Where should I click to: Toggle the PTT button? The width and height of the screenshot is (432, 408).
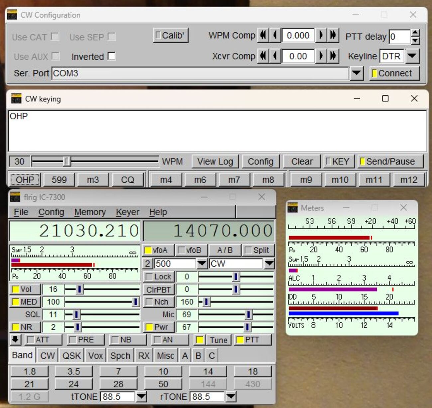(x=253, y=340)
